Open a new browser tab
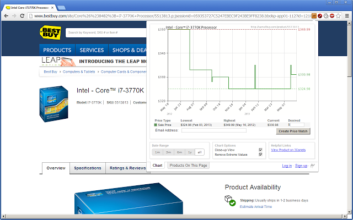Screen dimensions: 353x220 coord(61,8)
